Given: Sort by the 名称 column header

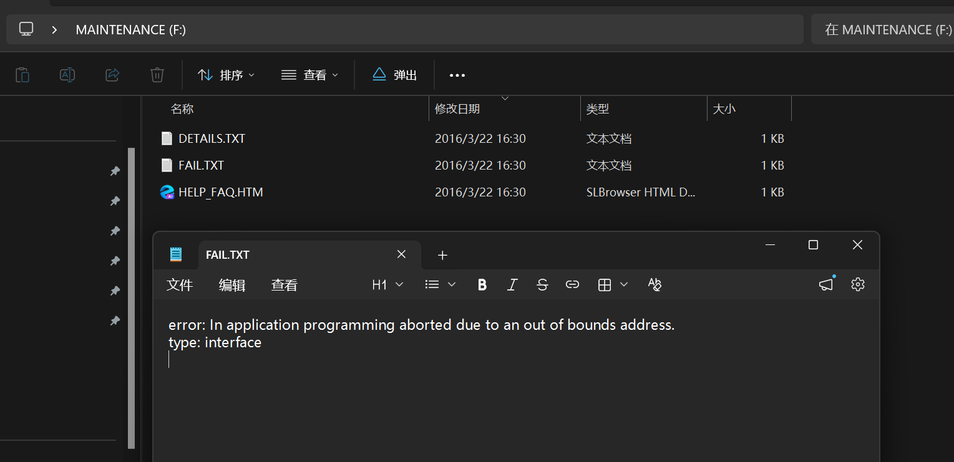Looking at the screenshot, I should point(182,108).
